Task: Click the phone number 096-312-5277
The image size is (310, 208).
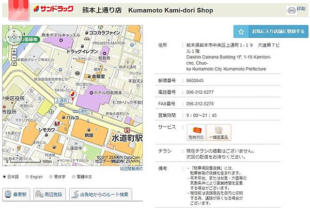Action: (x=200, y=92)
